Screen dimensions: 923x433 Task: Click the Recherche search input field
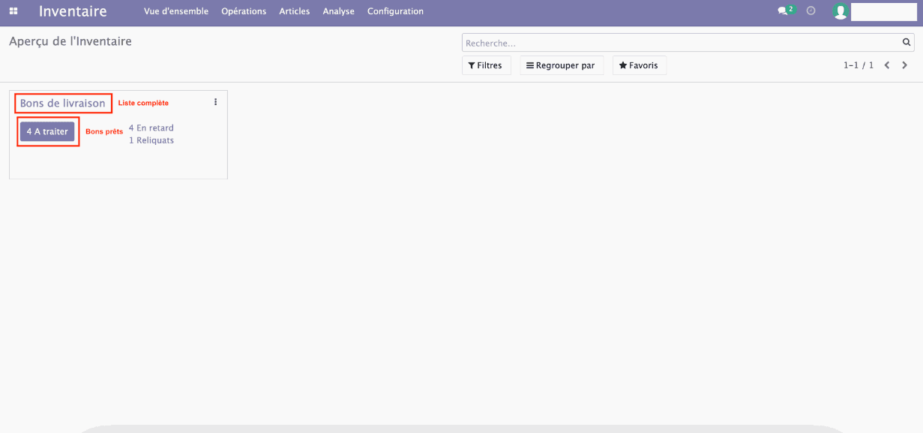pyautogui.click(x=675, y=42)
